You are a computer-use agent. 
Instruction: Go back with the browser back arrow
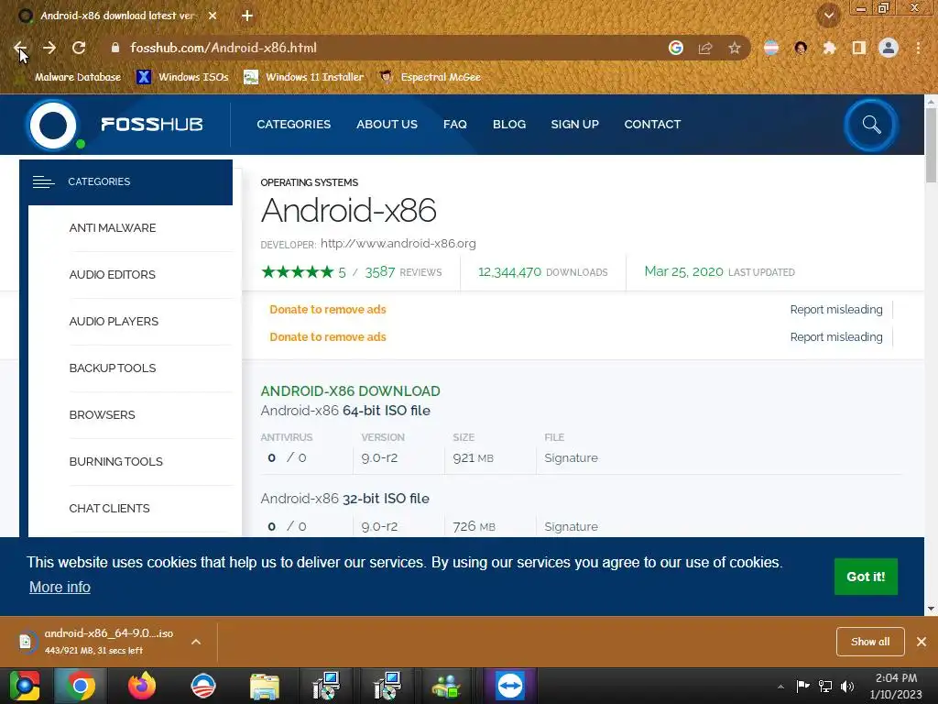pos(20,48)
